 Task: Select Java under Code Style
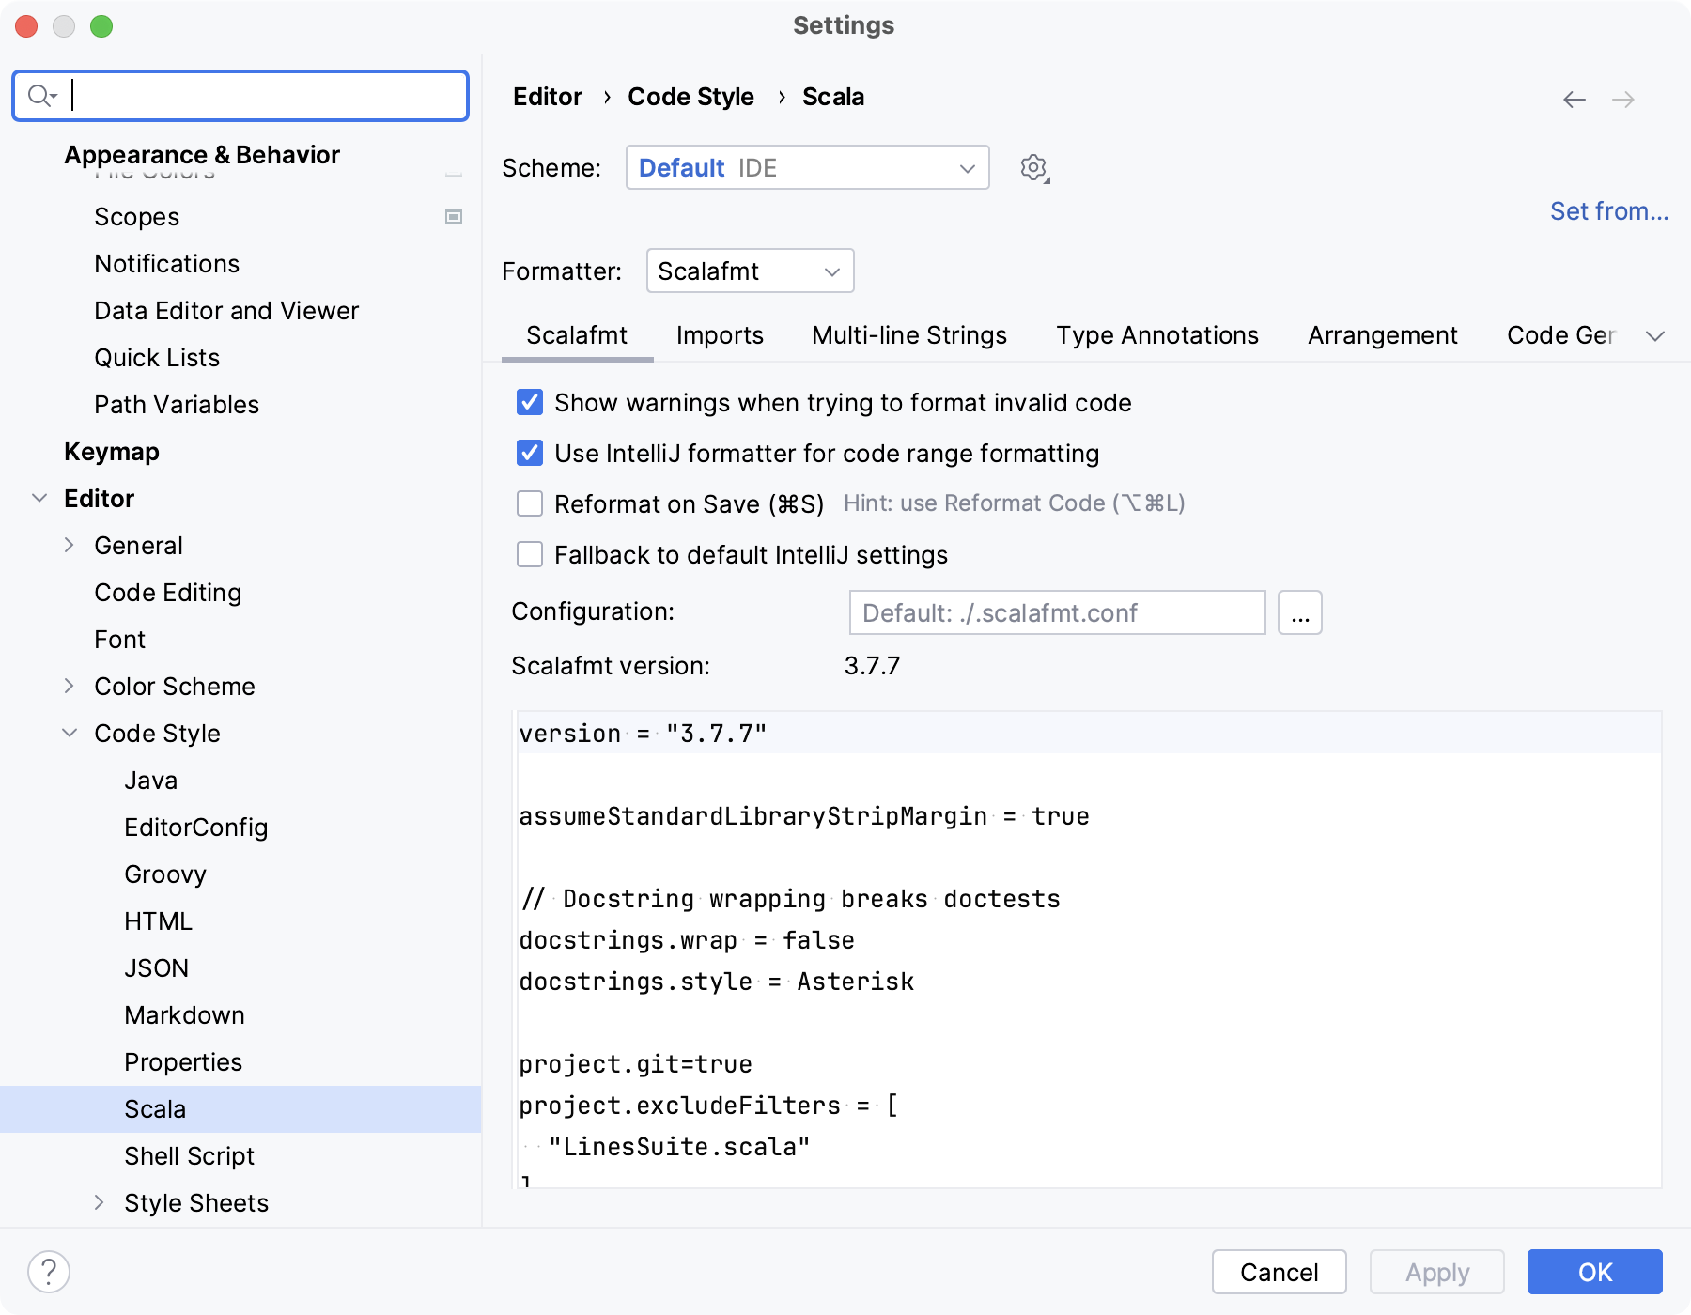click(x=150, y=780)
